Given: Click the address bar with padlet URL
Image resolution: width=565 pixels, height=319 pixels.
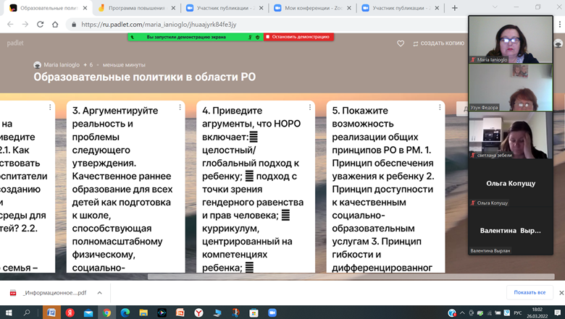Looking at the screenshot, I should tap(217, 24).
